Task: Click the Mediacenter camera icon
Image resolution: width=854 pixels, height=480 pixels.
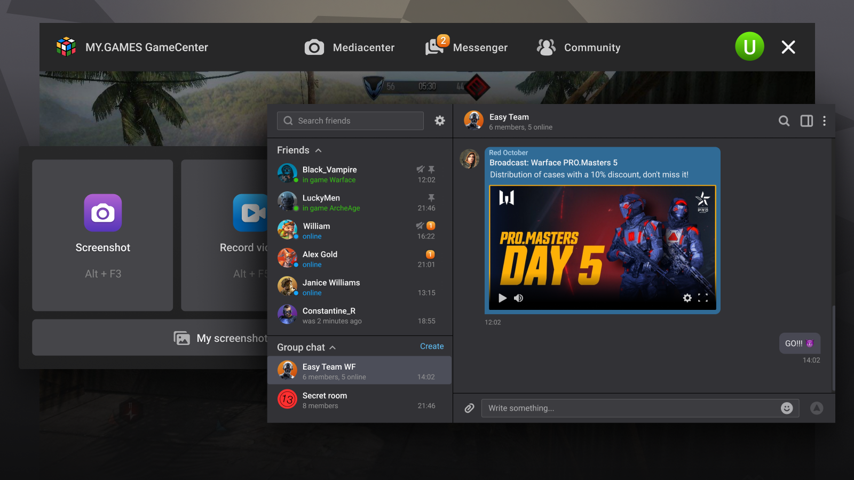Action: pos(314,47)
